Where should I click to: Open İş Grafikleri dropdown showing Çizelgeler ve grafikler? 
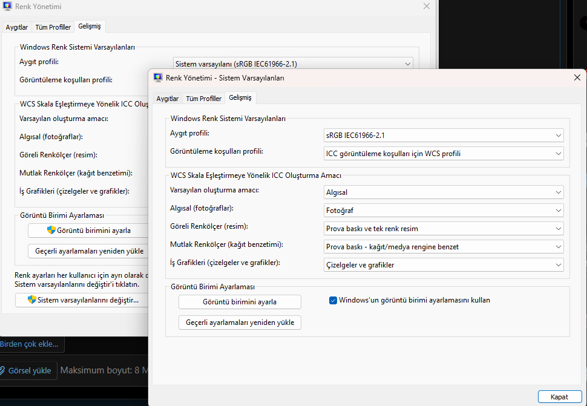pos(444,265)
